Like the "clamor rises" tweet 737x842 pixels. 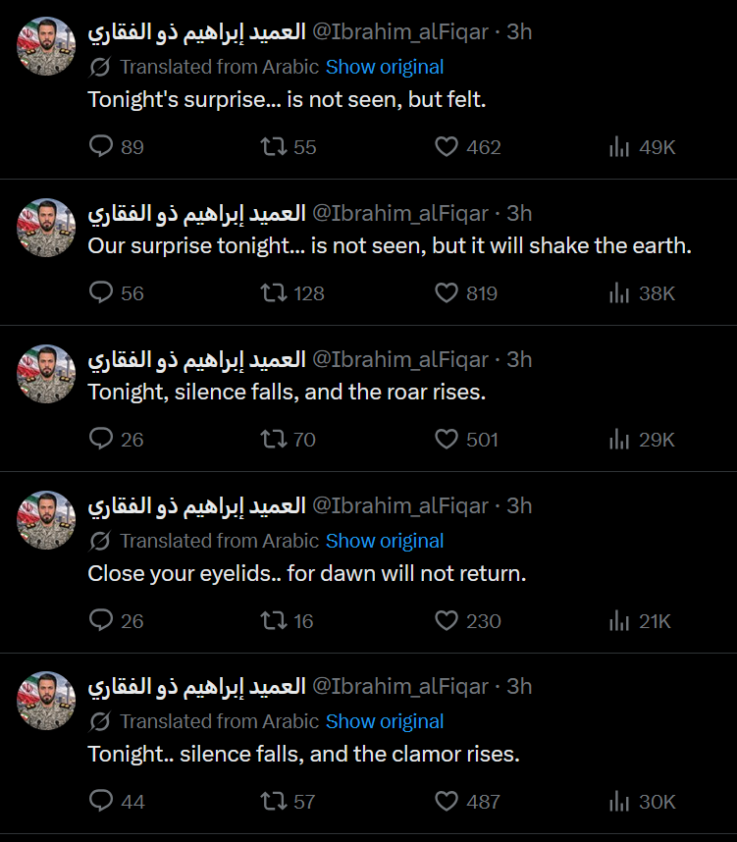click(x=447, y=802)
